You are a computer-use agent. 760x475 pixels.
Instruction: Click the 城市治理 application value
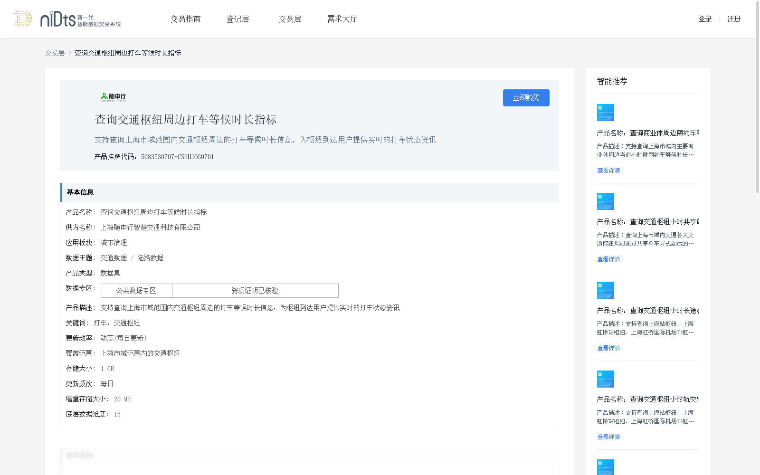[x=114, y=243]
